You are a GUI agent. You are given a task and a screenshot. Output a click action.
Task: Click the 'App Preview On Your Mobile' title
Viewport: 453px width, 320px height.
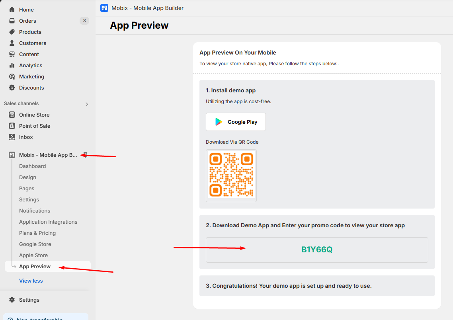238,53
